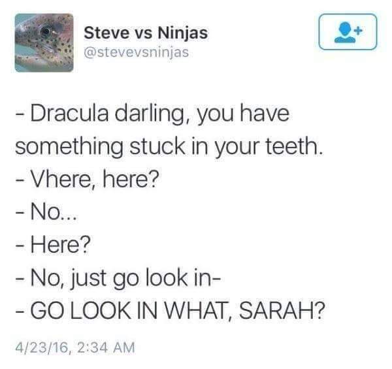This screenshot has width=392, height=369.
Task: Click the word 'Ninjas' in the display name
Action: click(183, 33)
